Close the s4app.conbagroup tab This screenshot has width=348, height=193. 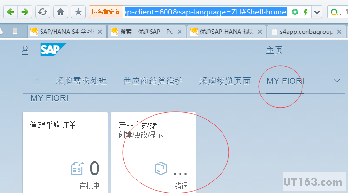tap(339, 32)
